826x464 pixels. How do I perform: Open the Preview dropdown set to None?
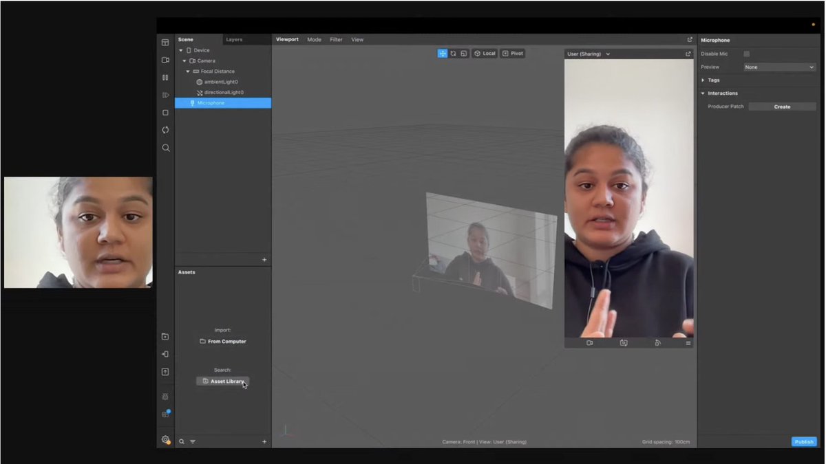780,67
